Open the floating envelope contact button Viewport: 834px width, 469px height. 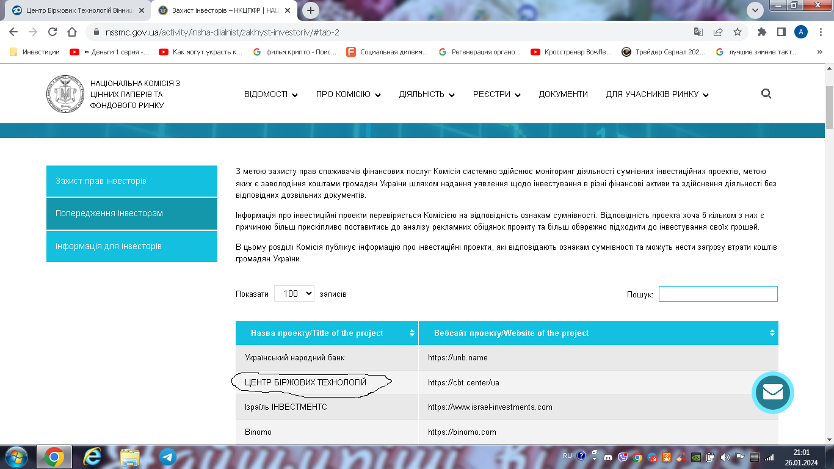tap(772, 393)
